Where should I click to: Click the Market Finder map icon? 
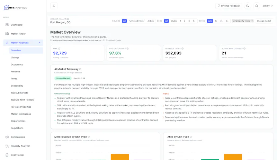pyautogui.click(x=7, y=34)
